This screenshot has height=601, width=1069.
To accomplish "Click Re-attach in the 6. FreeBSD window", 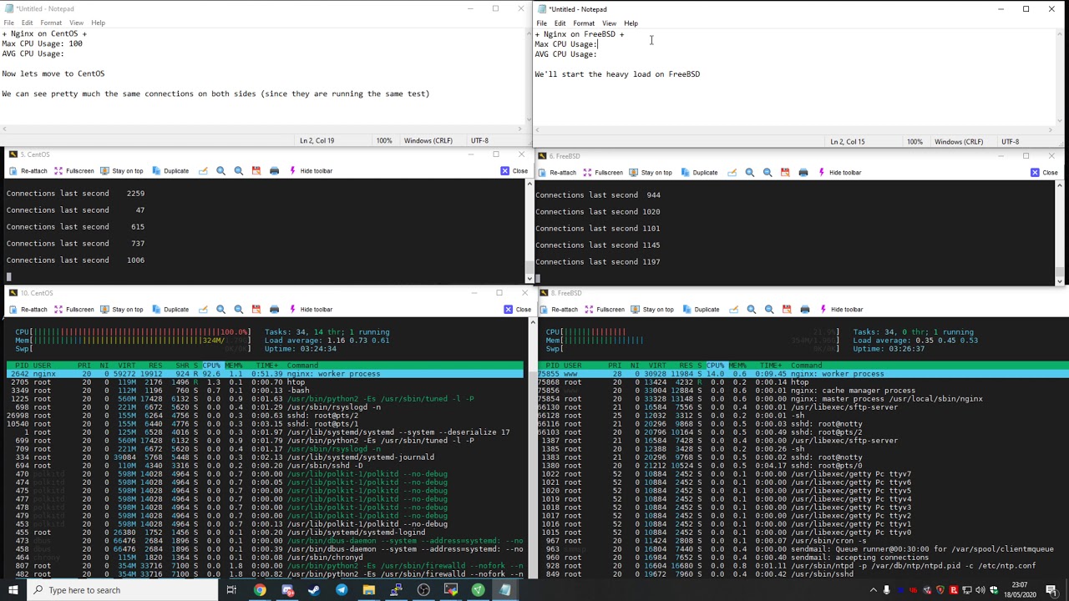I will [557, 173].
